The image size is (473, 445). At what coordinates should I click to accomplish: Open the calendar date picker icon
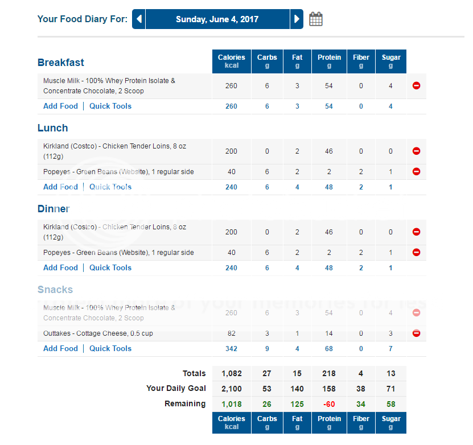click(316, 19)
